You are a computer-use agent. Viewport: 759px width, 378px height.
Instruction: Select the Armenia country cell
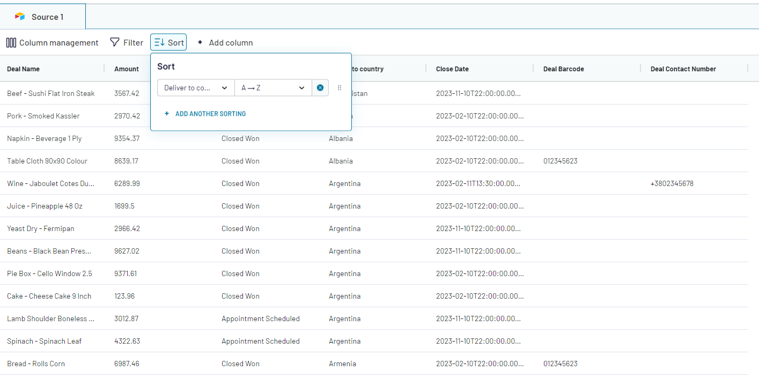342,364
